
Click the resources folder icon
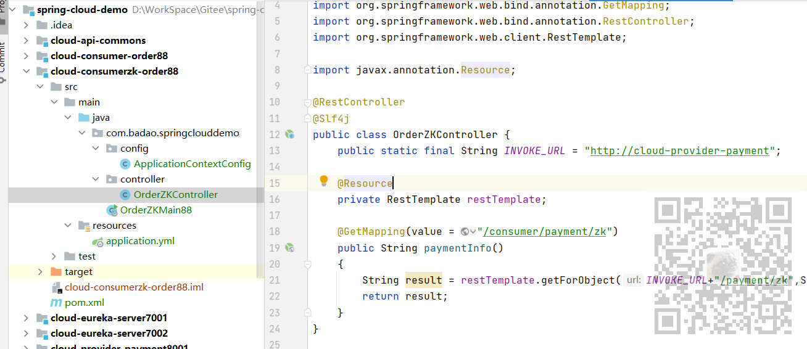[x=84, y=226]
